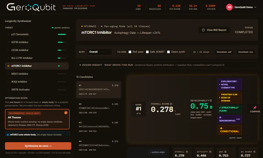The height and width of the screenshot is (158, 263).
Task: Click the Compare pin icon
Action: 255,108
